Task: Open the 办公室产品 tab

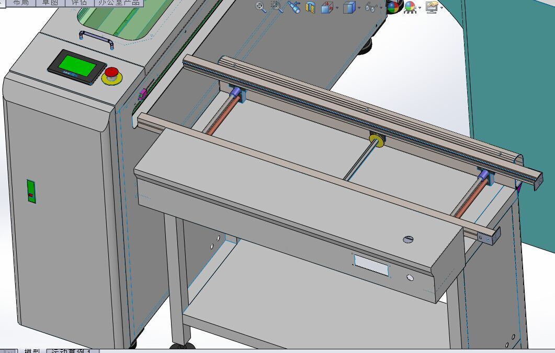Action: click(x=119, y=3)
